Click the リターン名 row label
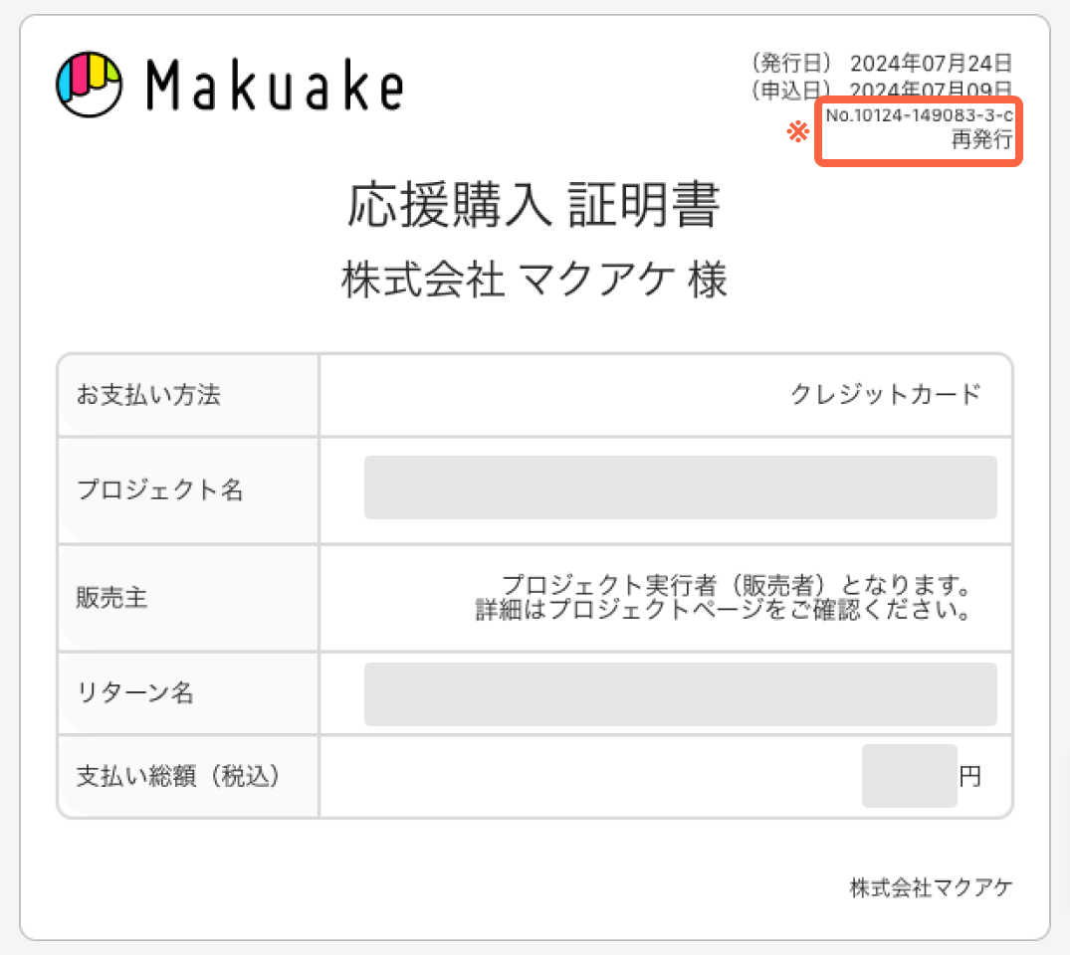The height and width of the screenshot is (955, 1070). 135,692
